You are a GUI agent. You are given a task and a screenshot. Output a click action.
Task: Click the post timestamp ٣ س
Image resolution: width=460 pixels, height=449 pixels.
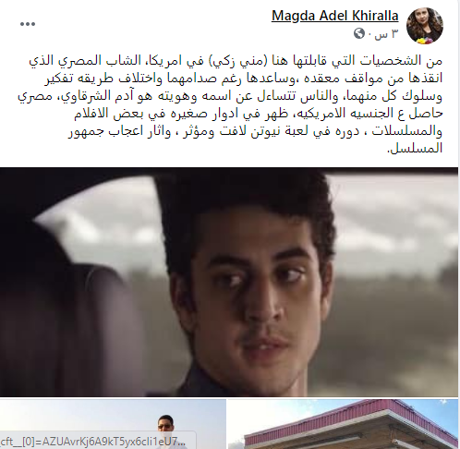click(x=385, y=33)
